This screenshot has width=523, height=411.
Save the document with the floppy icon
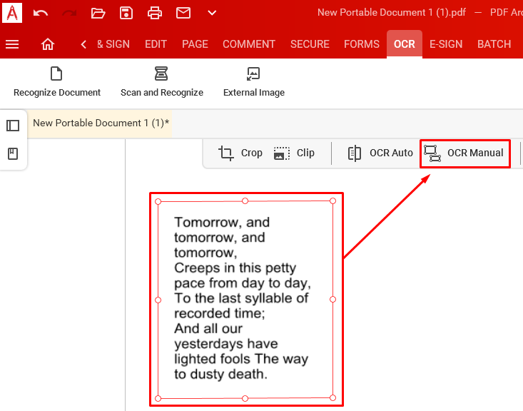(126, 14)
